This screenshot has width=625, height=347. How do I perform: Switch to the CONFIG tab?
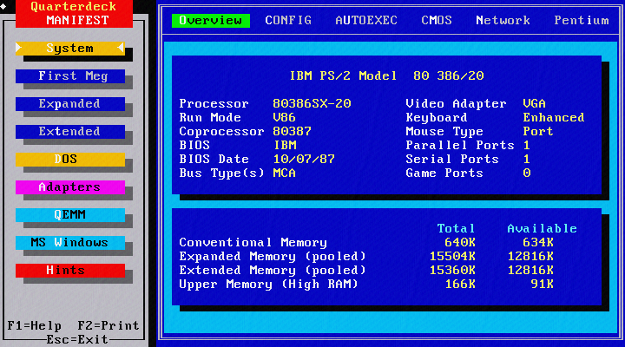tap(288, 20)
